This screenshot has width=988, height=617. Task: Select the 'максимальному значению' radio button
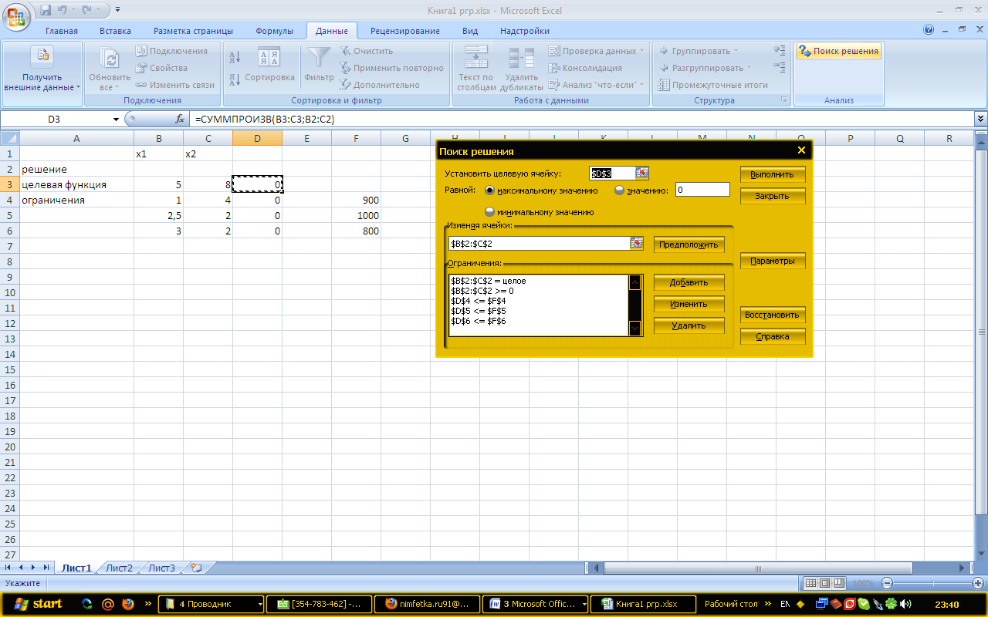coord(489,190)
